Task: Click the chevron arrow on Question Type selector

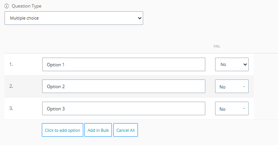Action: [x=140, y=18]
